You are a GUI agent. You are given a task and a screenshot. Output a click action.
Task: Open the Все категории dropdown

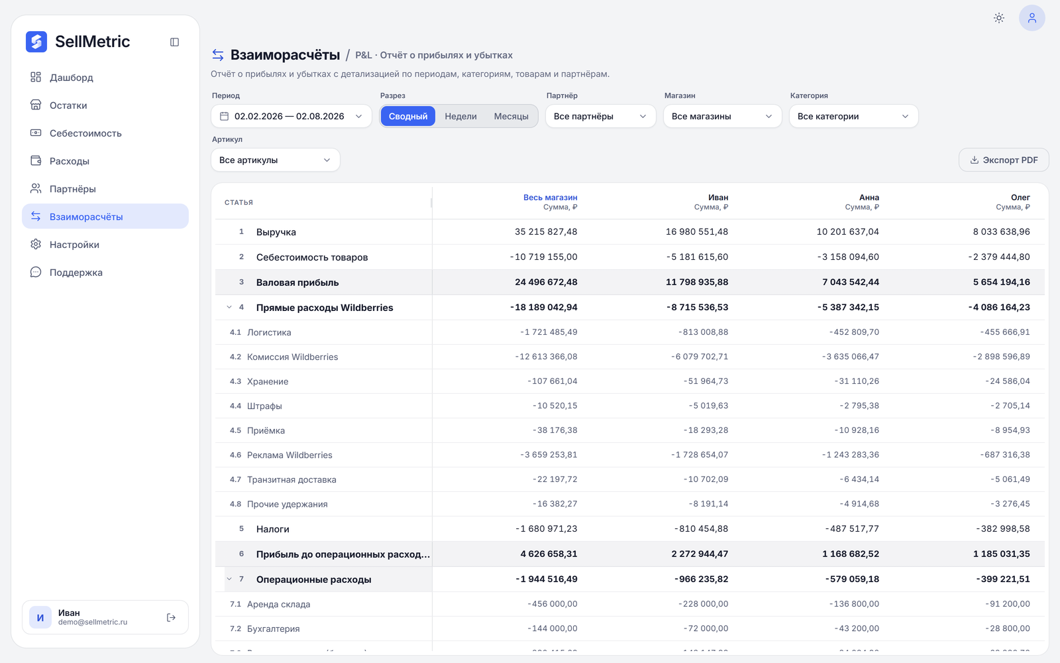pyautogui.click(x=853, y=116)
